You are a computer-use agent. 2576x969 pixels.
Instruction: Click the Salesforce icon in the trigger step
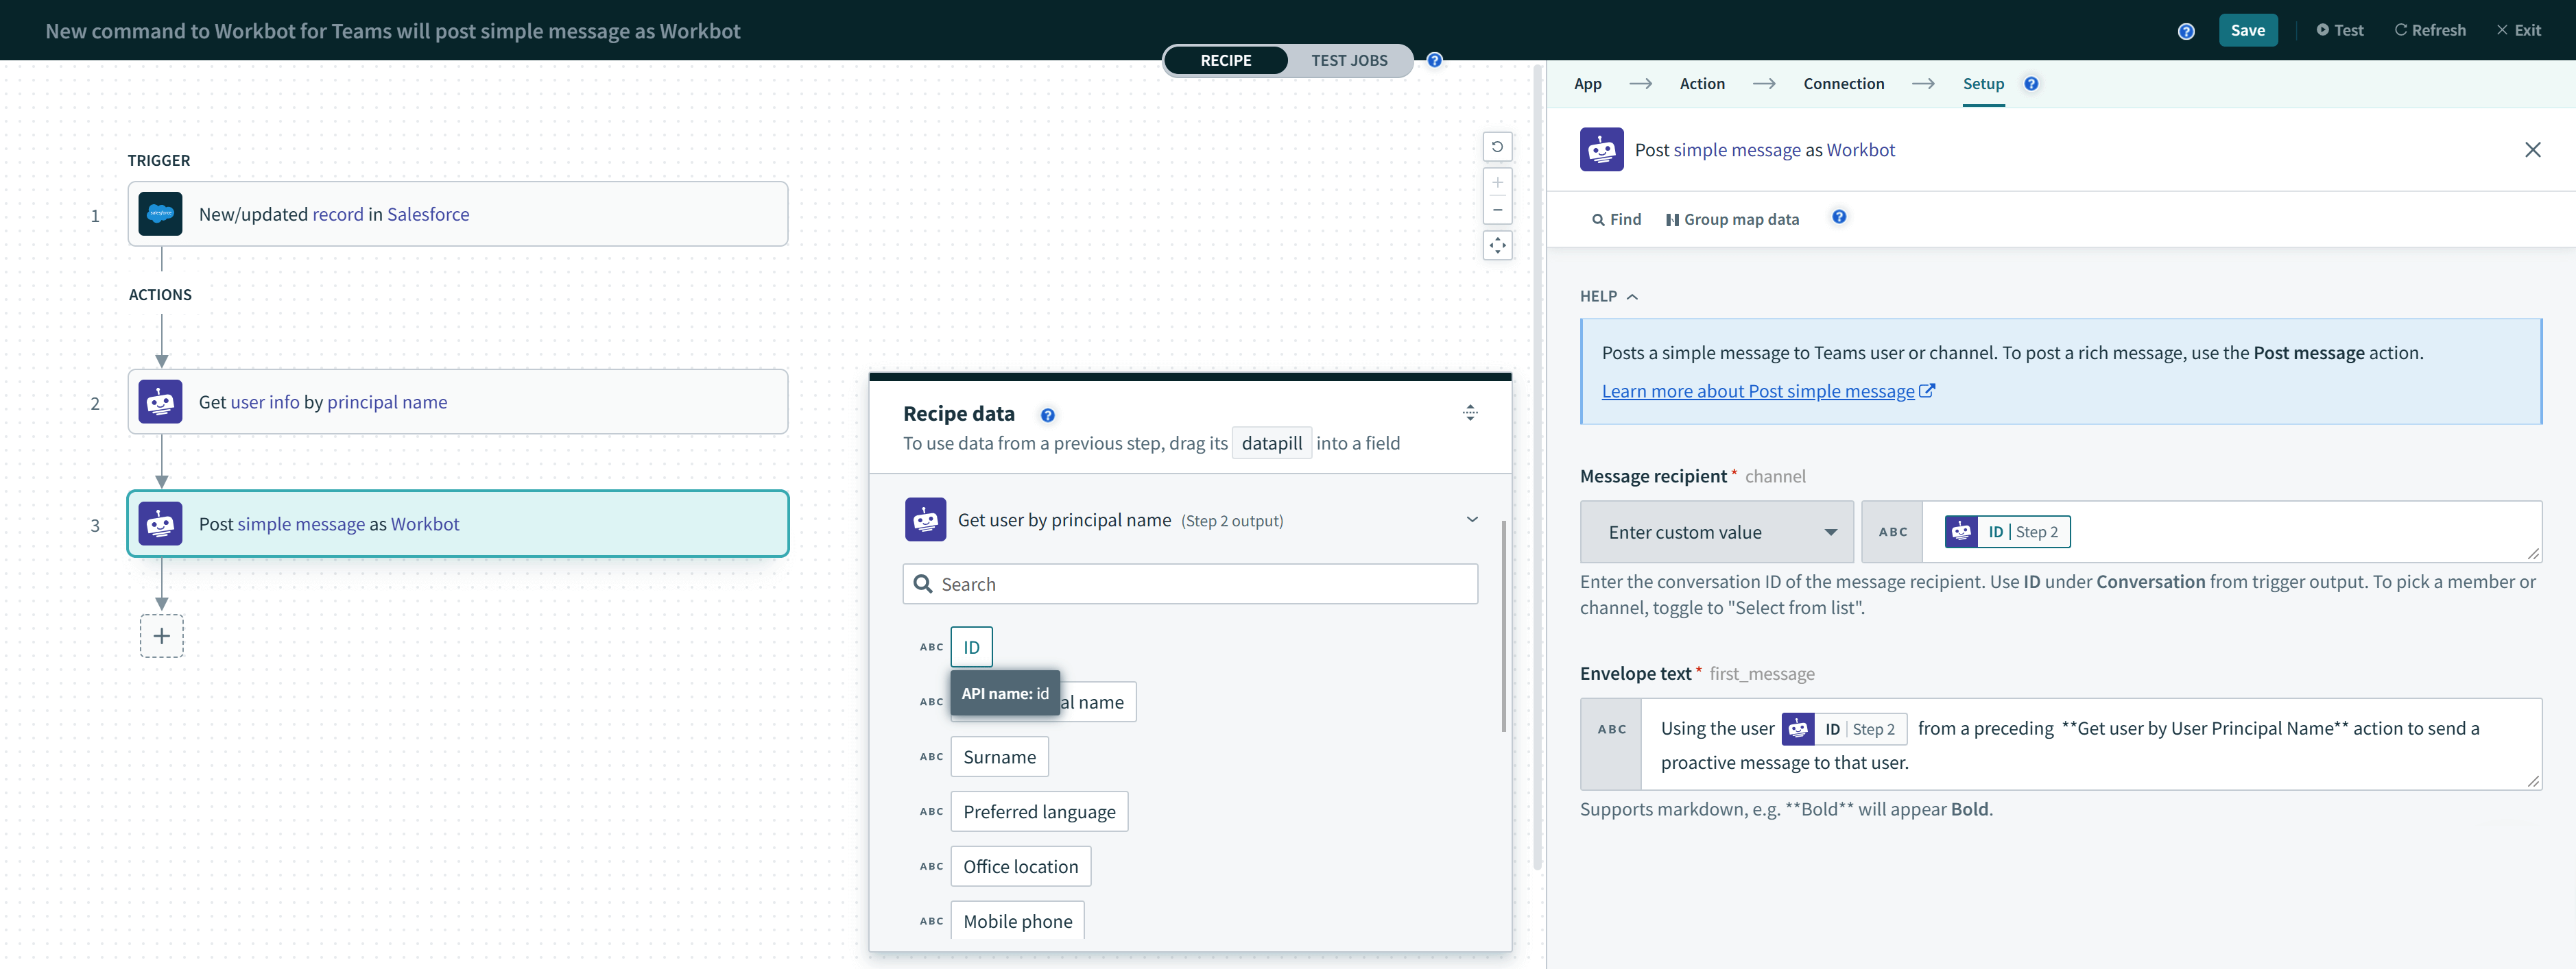pyautogui.click(x=161, y=212)
